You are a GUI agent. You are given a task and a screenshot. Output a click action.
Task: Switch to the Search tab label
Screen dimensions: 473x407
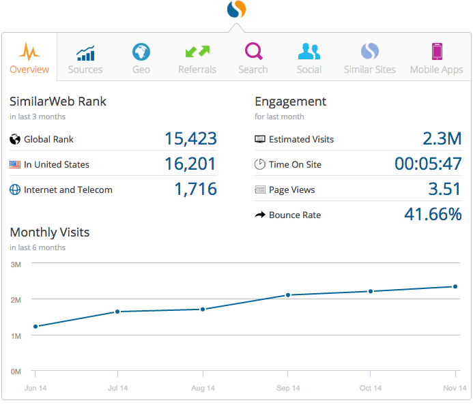click(253, 70)
